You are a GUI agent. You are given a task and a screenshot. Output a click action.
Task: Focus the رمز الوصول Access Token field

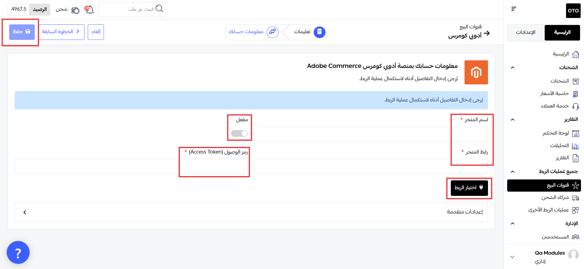[131, 166]
